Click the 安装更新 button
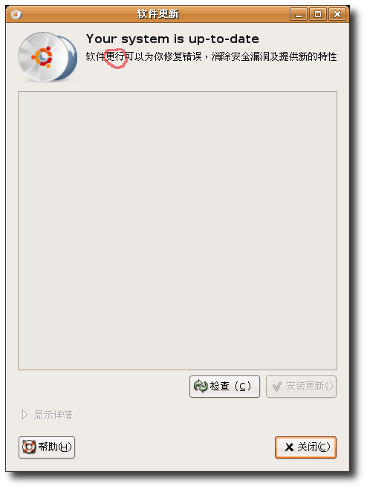 (x=301, y=387)
